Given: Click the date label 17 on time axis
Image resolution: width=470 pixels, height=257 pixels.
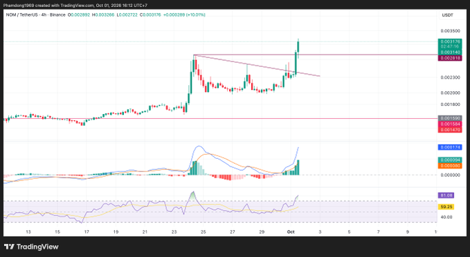Looking at the screenshot, I should click(x=87, y=232).
